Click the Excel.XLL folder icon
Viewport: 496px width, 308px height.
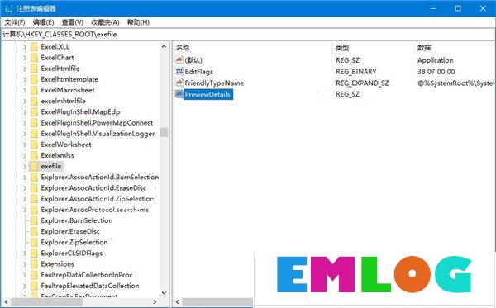(x=34, y=47)
